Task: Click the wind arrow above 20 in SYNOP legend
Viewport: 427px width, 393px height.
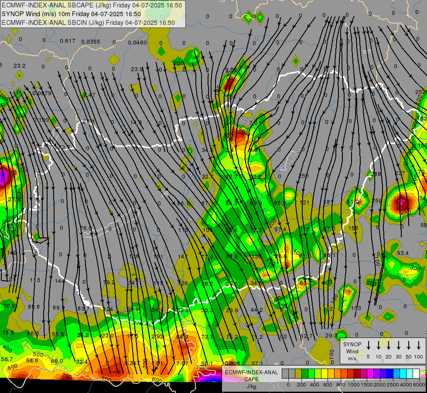Action: click(388, 345)
